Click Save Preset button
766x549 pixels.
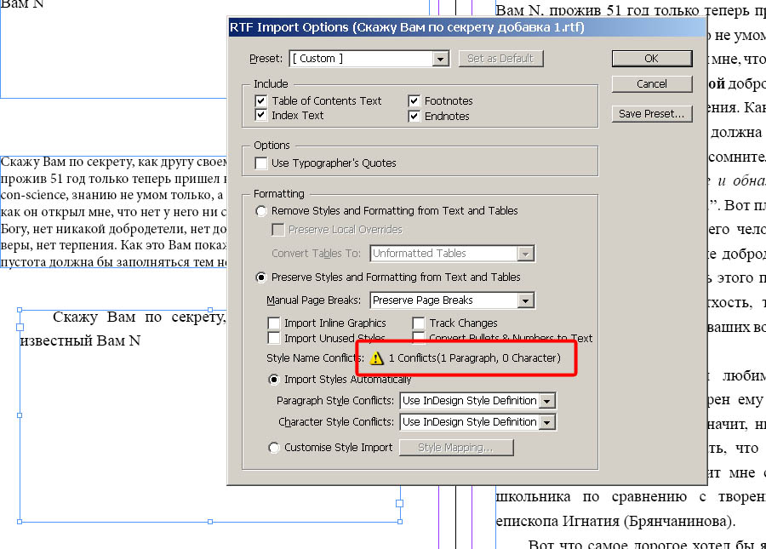pos(652,114)
